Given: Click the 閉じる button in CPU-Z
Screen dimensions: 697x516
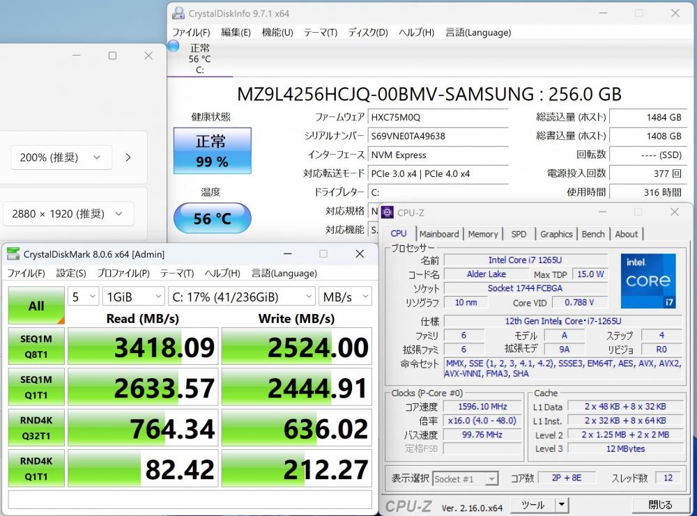Looking at the screenshot, I should pyautogui.click(x=659, y=505).
